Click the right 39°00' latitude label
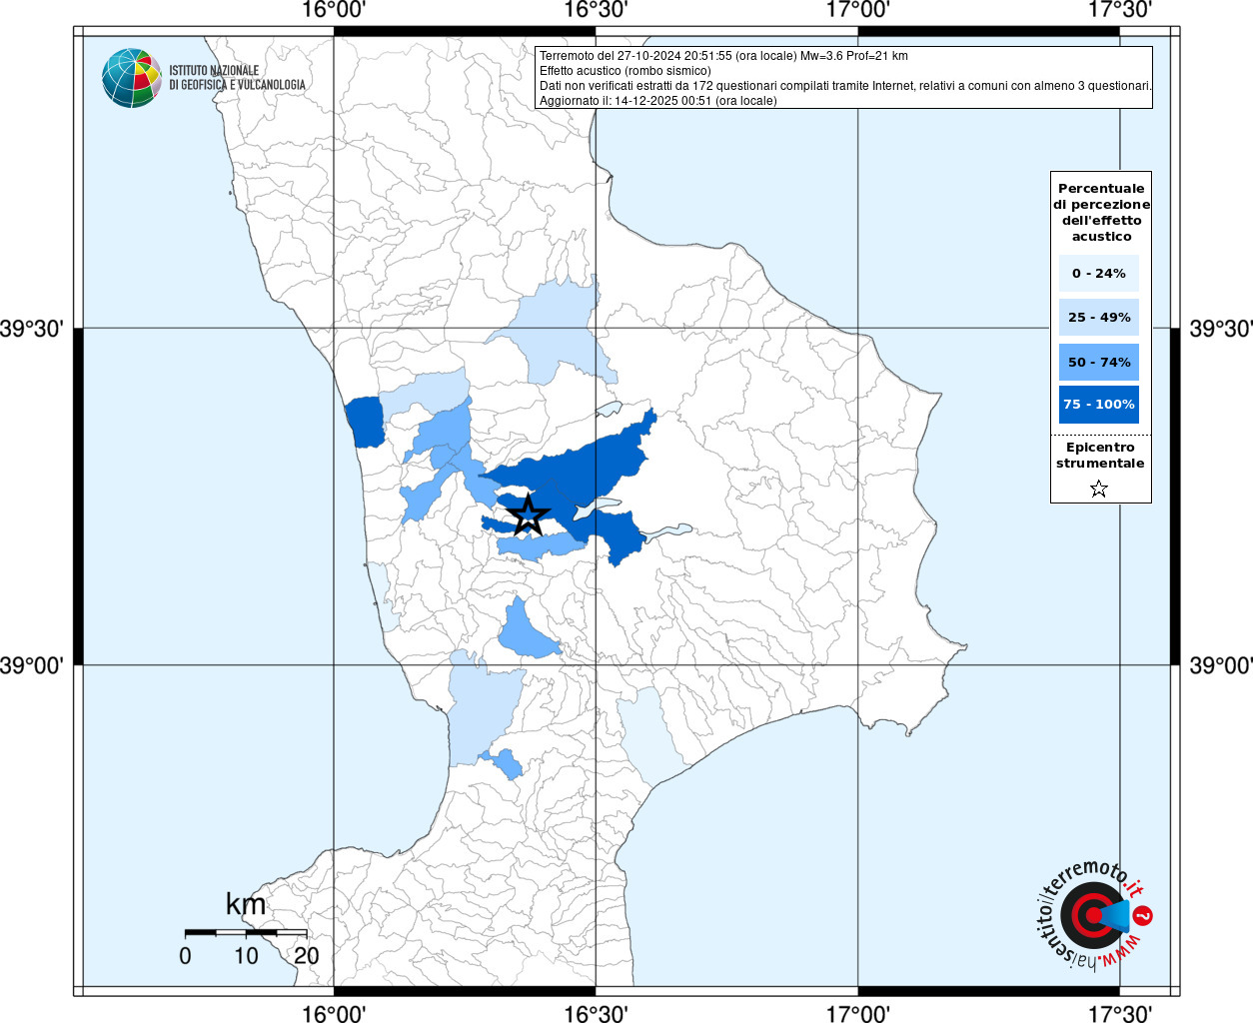1253x1023 pixels. click(1220, 665)
